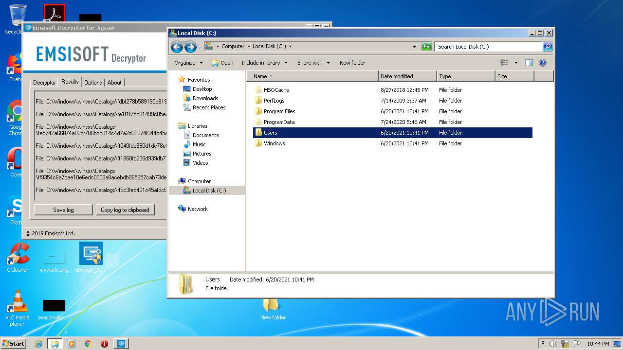Expand the Computer breadcrumb arrow in address bar

[x=248, y=47]
